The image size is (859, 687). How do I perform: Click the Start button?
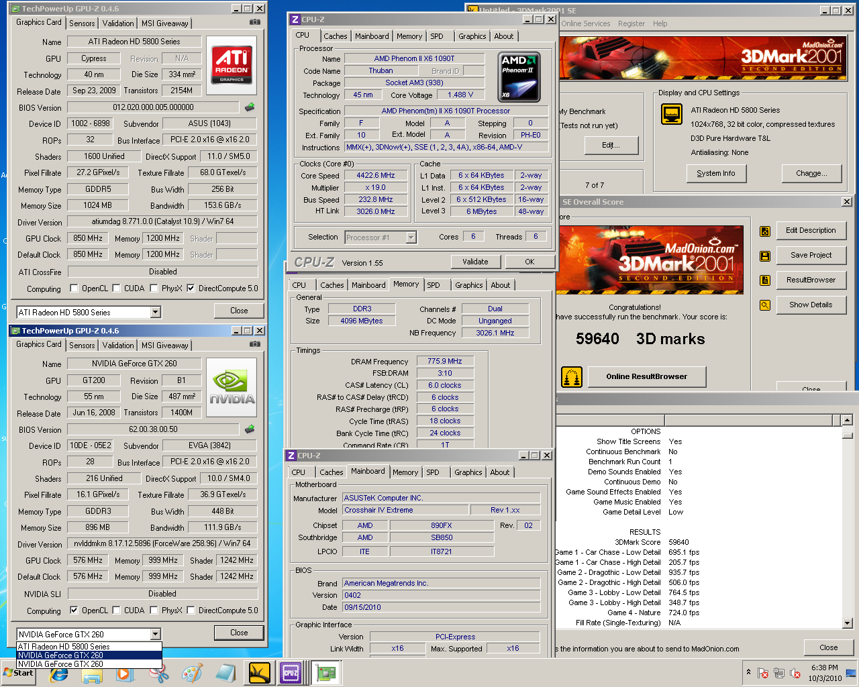pyautogui.click(x=19, y=673)
